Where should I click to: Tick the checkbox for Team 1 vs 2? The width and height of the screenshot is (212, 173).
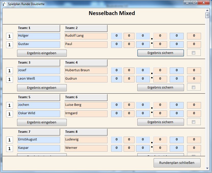193,53
